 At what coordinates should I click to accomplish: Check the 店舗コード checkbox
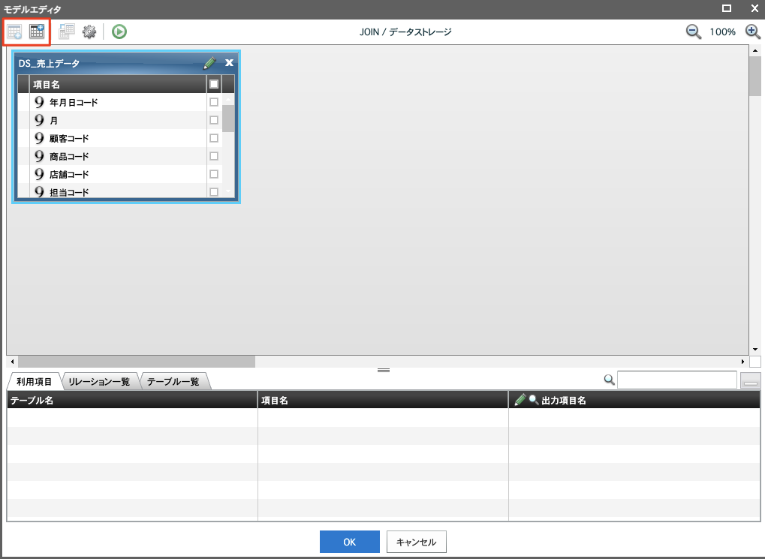[x=214, y=174]
